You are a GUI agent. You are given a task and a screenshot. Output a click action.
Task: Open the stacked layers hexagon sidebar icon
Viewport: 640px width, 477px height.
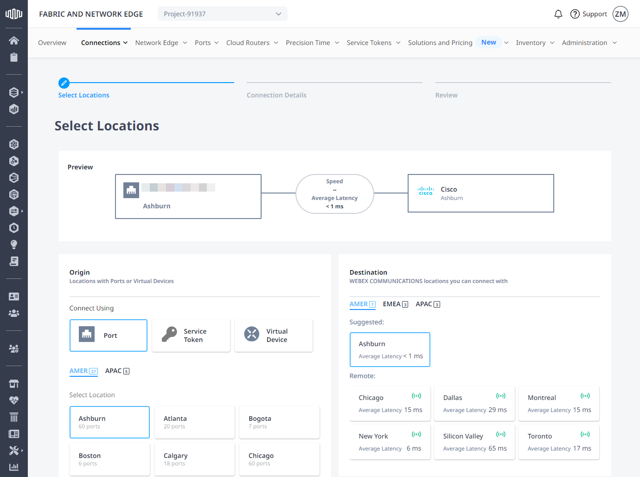pyautogui.click(x=14, y=92)
